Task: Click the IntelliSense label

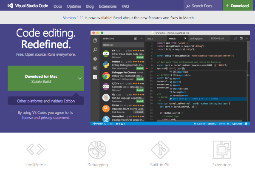Action: 35,164
